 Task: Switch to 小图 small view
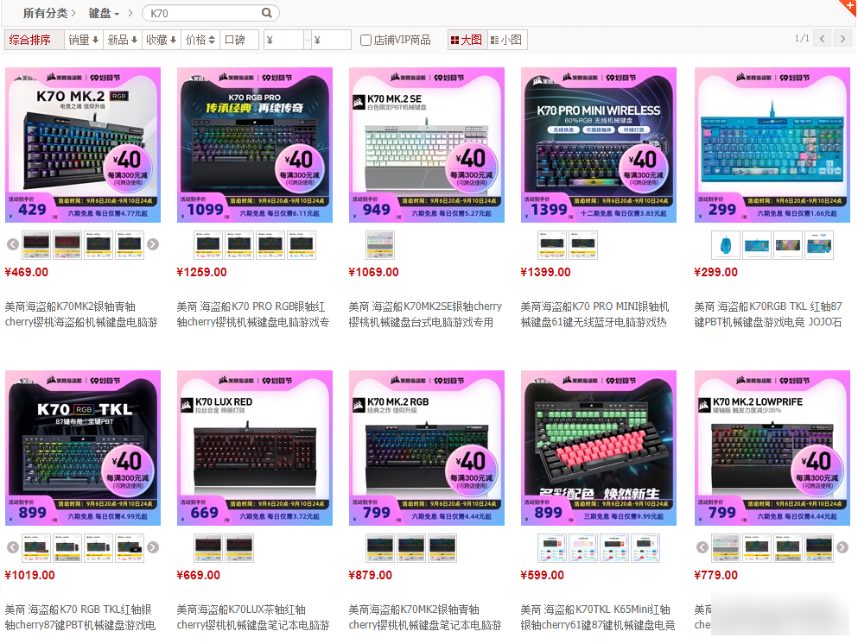click(505, 40)
